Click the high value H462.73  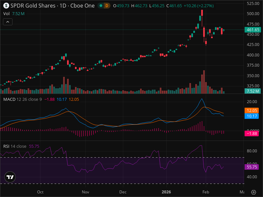point(139,6)
